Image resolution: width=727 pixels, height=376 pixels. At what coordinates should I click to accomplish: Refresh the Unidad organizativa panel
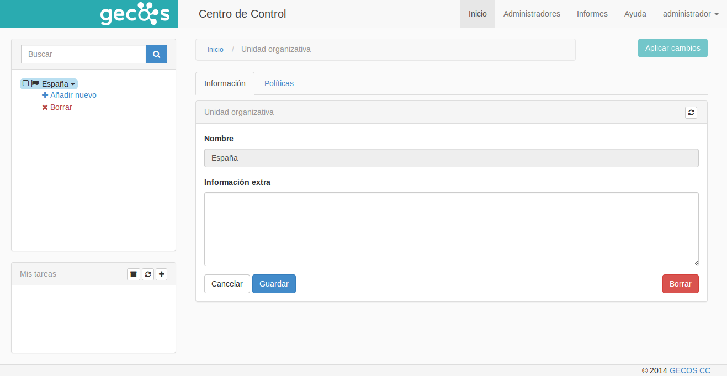point(691,112)
